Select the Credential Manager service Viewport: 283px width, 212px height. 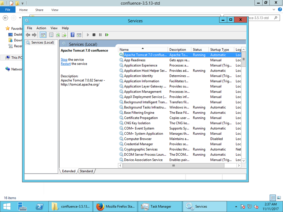pos(180,144)
